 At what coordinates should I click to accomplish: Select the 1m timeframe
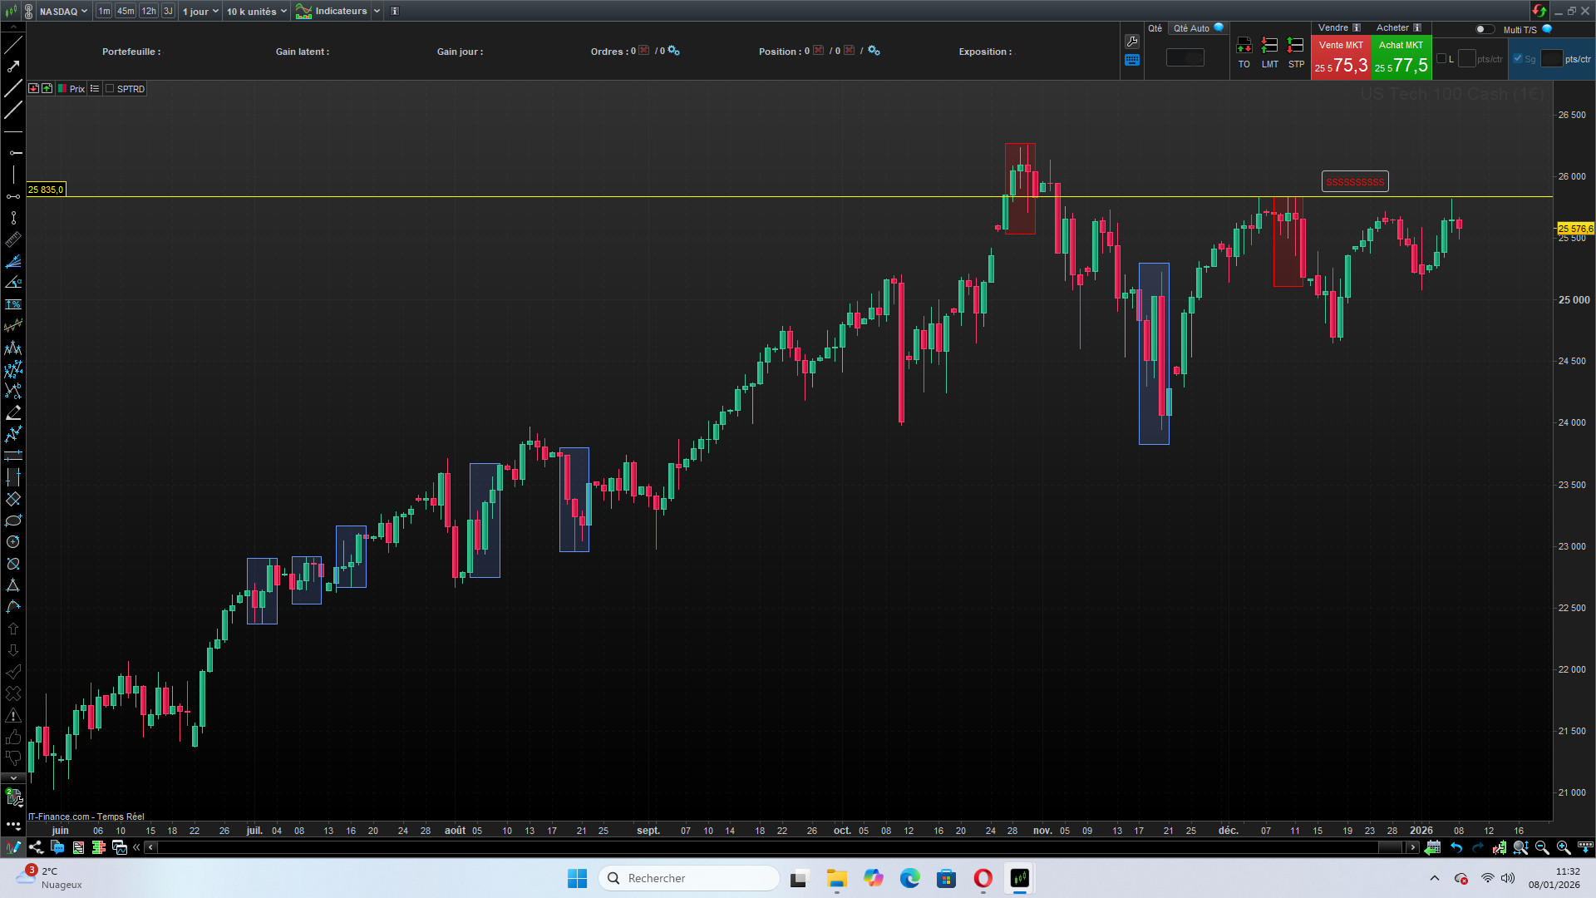point(104,12)
